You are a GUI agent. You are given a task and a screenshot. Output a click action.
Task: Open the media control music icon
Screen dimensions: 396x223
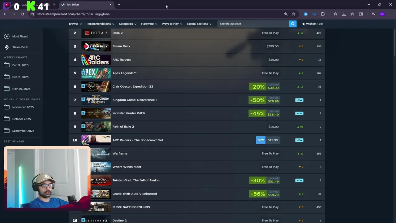pyautogui.click(x=374, y=14)
